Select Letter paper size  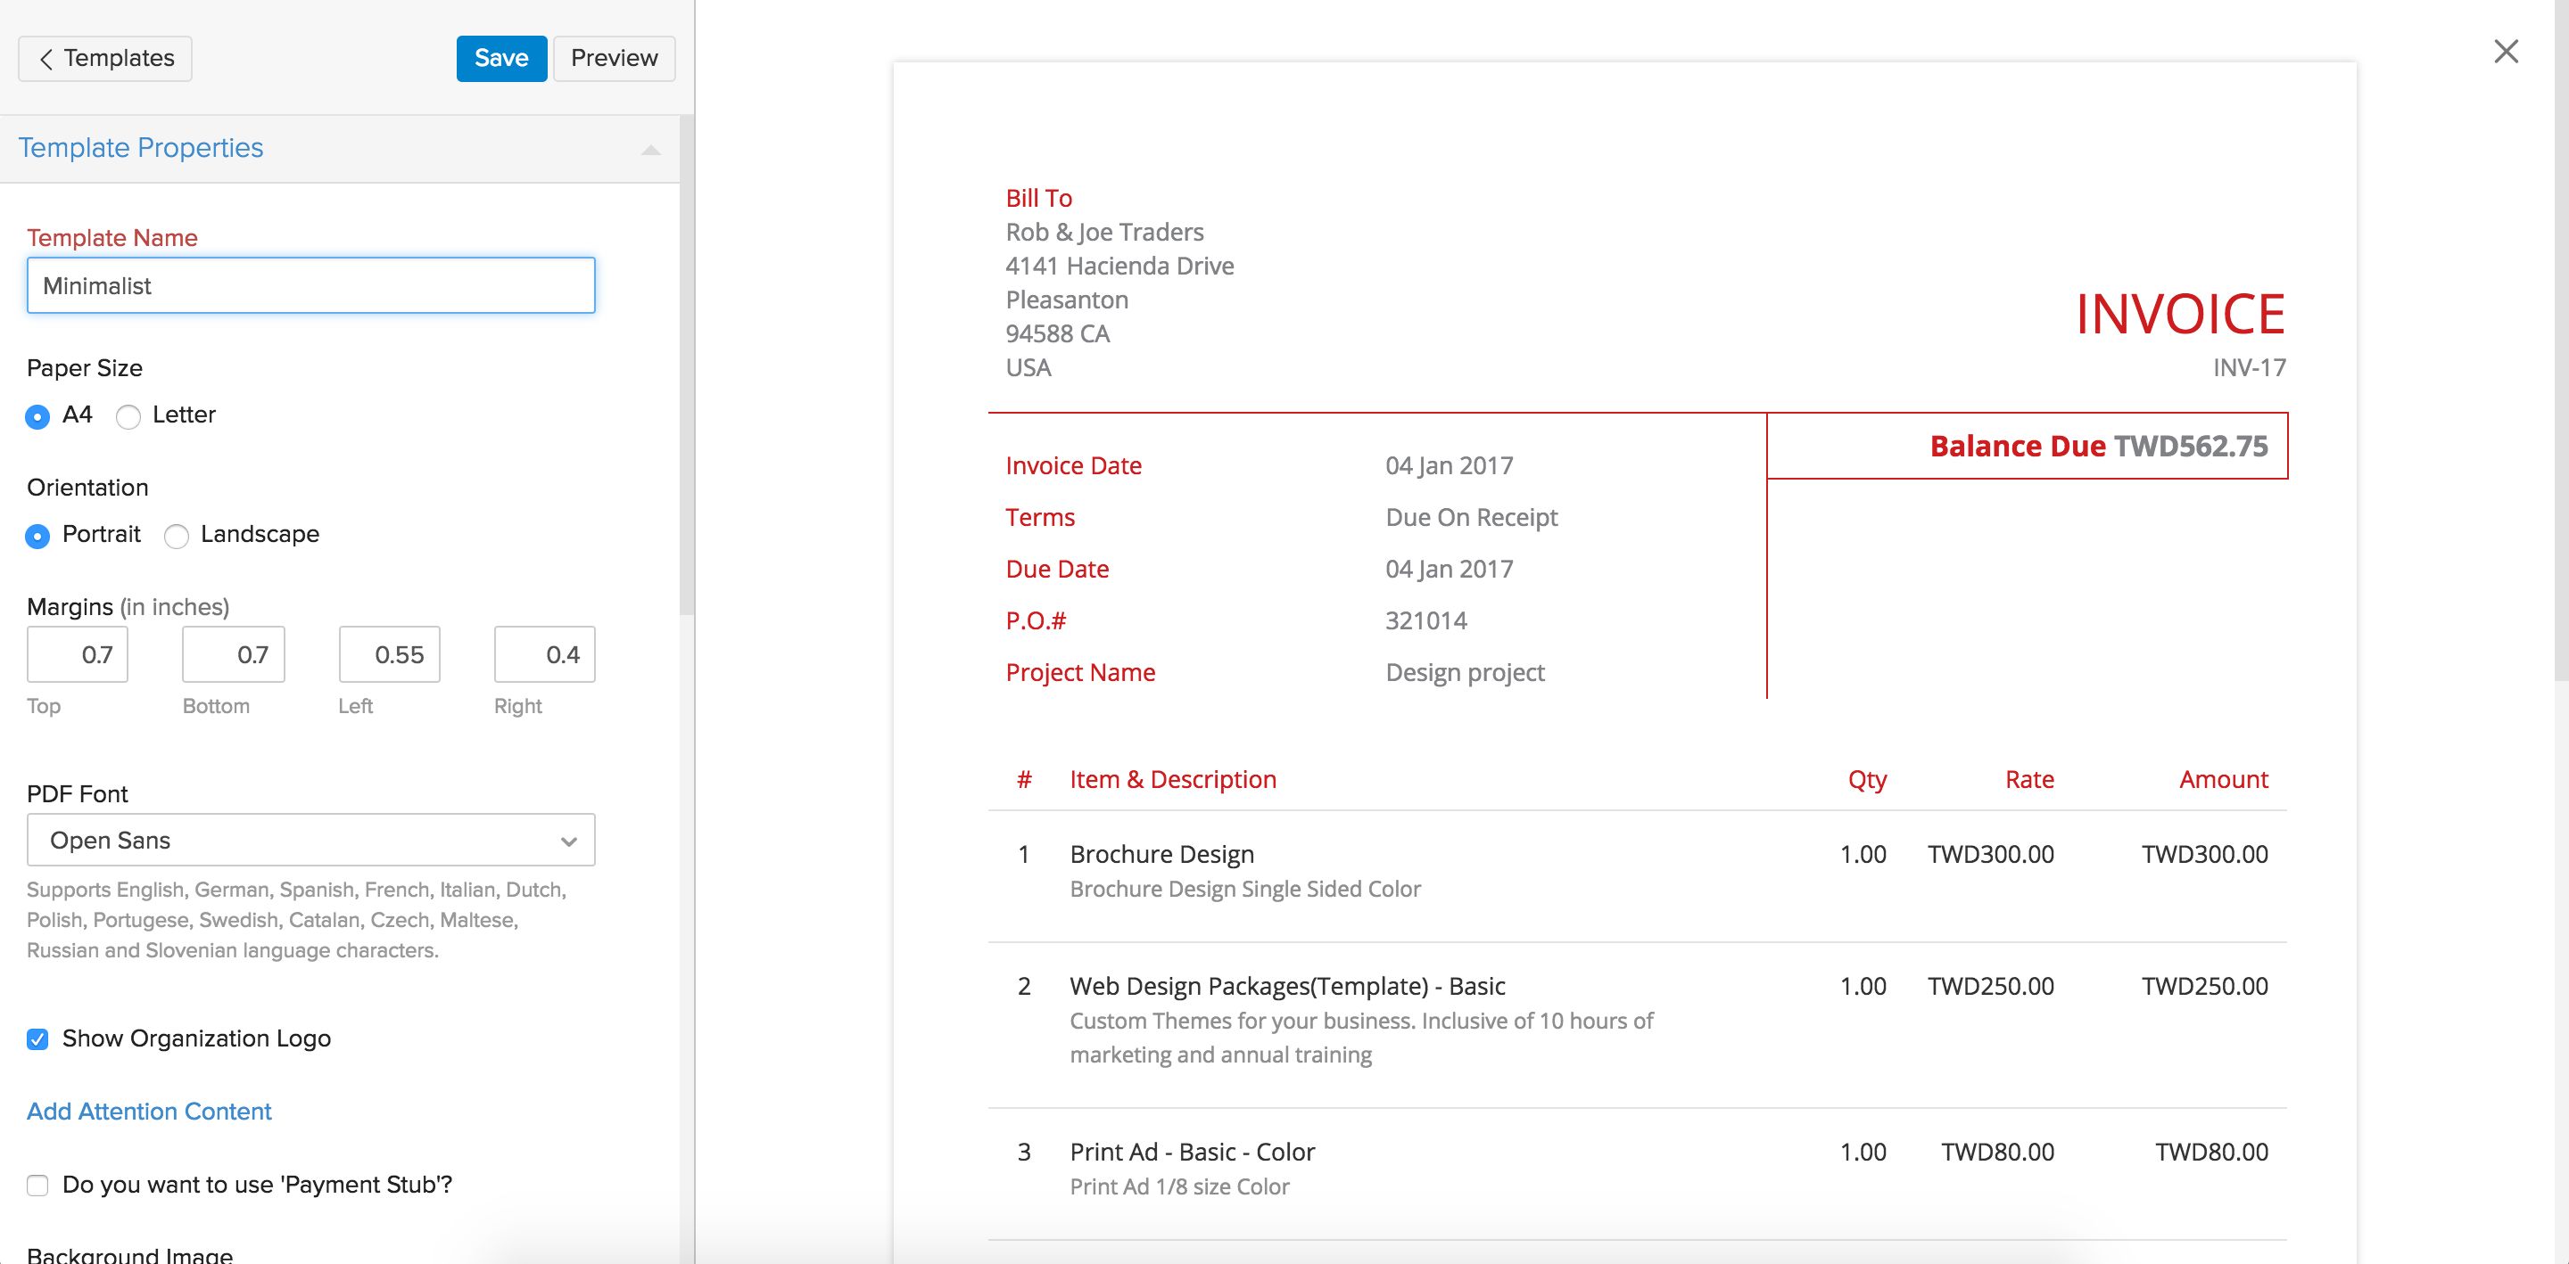click(x=128, y=416)
